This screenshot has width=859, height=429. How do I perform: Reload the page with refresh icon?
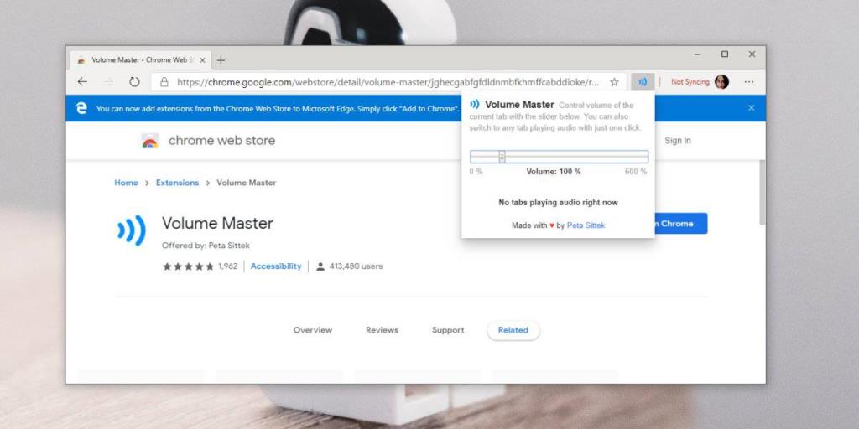134,82
